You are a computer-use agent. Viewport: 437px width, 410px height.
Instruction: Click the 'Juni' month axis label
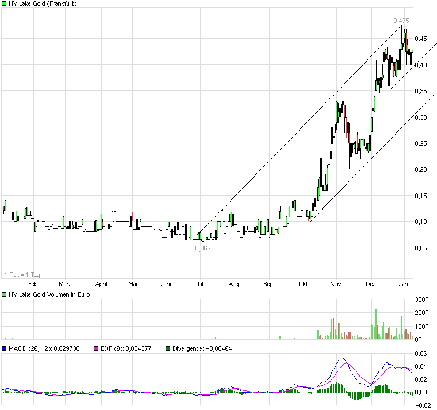[x=166, y=284]
